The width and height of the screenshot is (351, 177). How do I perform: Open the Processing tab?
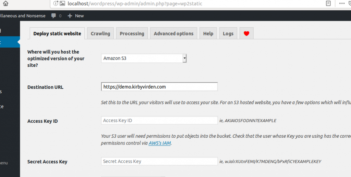[x=132, y=33]
